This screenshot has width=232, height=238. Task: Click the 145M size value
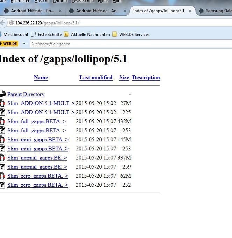pos(124,140)
